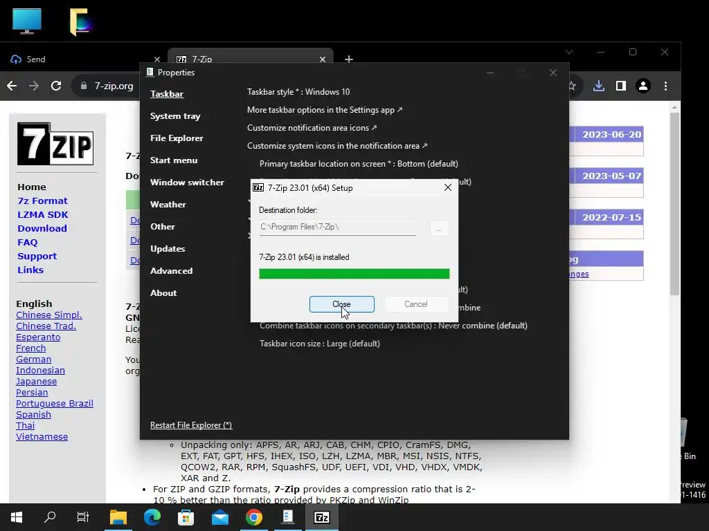
Task: Change Taskbar style Windows 10 option
Action: tap(298, 92)
